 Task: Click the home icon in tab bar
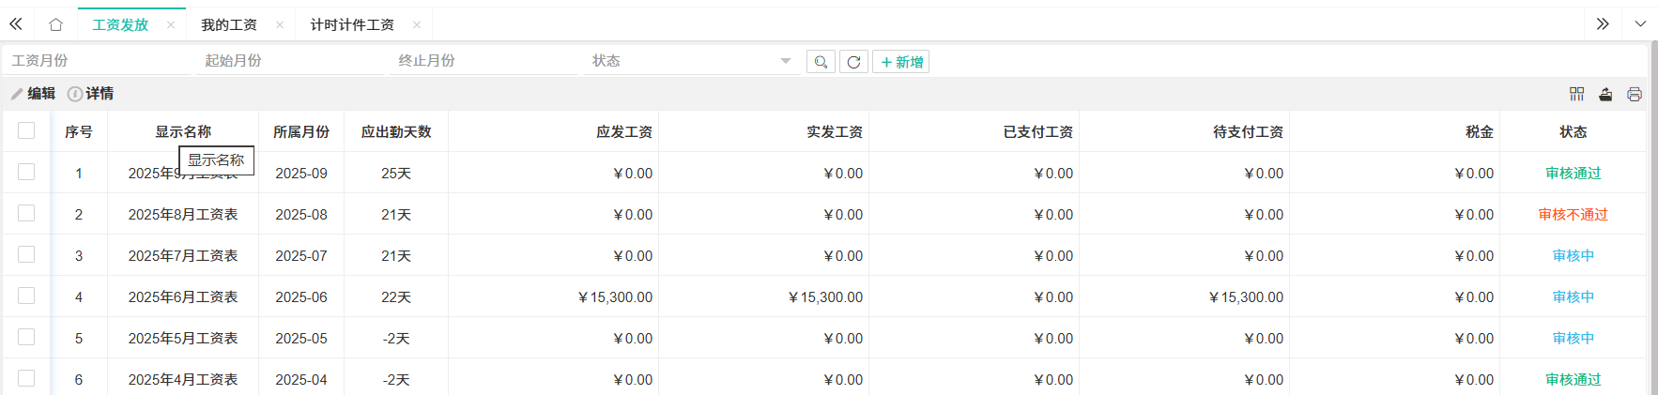click(x=55, y=24)
